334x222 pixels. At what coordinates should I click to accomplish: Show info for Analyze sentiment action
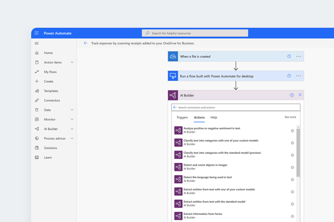point(292,130)
